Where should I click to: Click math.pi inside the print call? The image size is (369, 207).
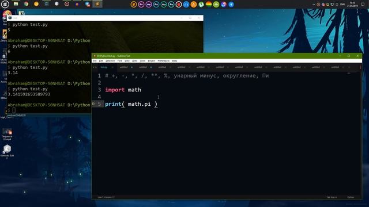[139, 104]
